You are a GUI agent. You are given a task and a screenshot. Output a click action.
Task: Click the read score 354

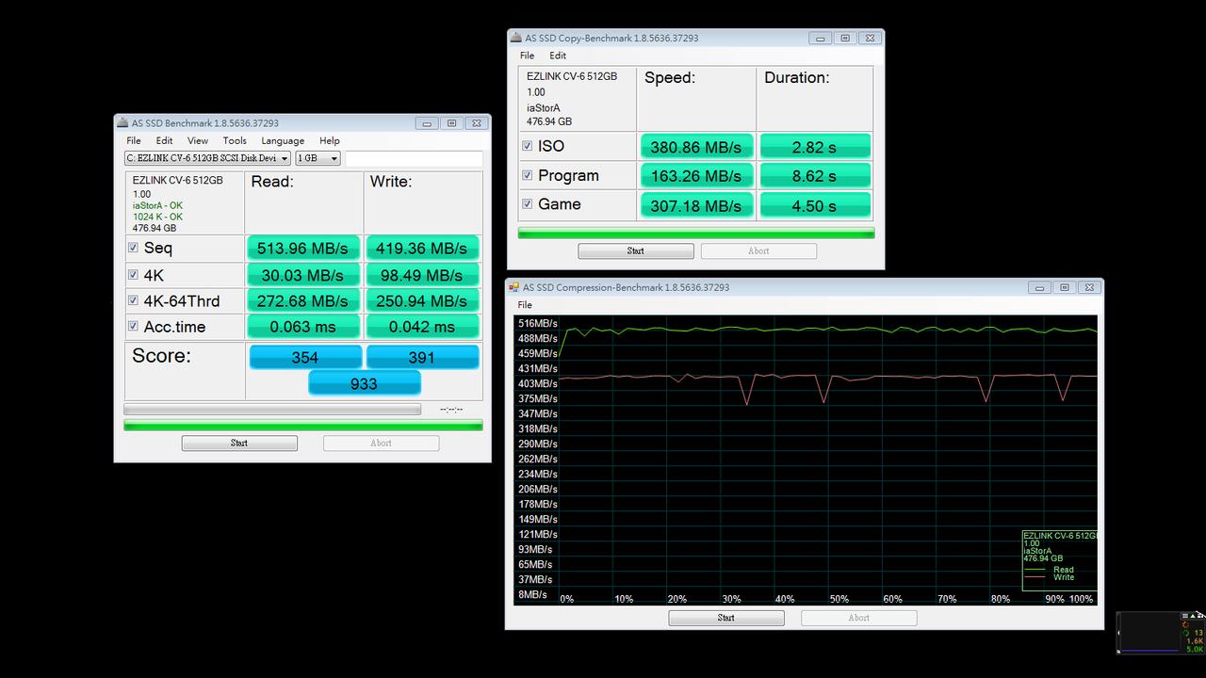[x=305, y=357]
